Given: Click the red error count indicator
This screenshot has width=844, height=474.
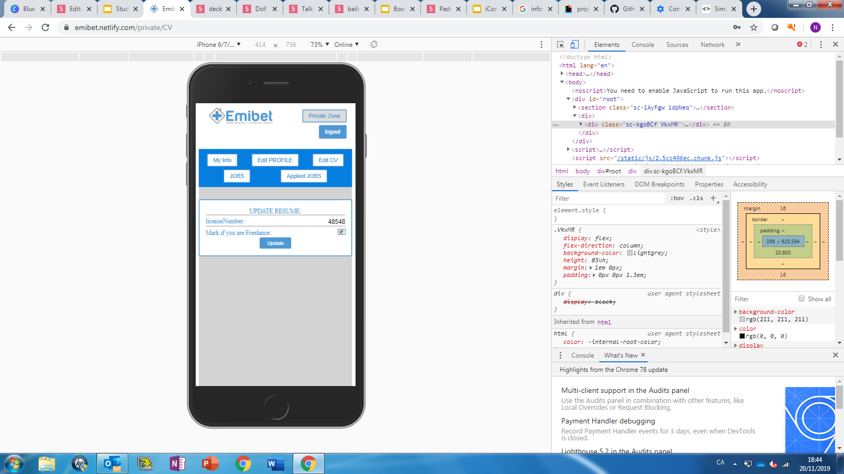Looking at the screenshot, I should pyautogui.click(x=802, y=45).
